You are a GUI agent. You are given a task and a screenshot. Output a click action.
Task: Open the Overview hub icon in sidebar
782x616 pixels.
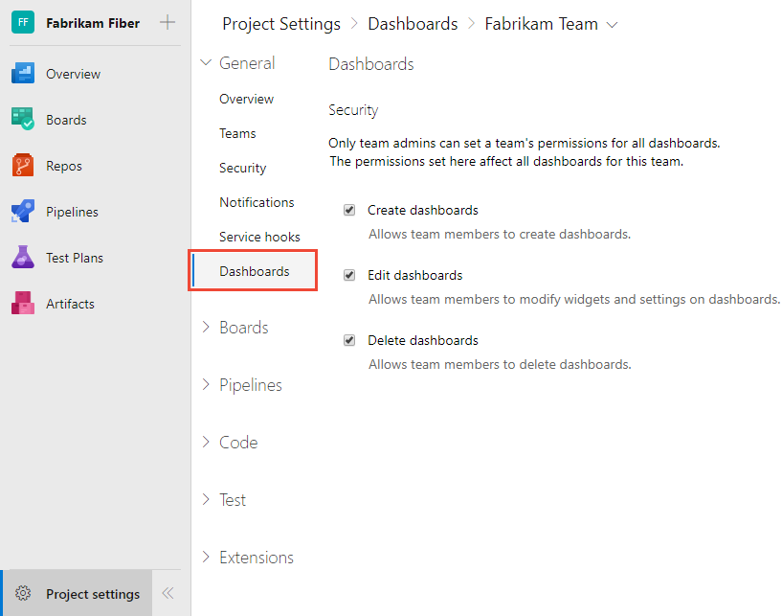point(23,74)
